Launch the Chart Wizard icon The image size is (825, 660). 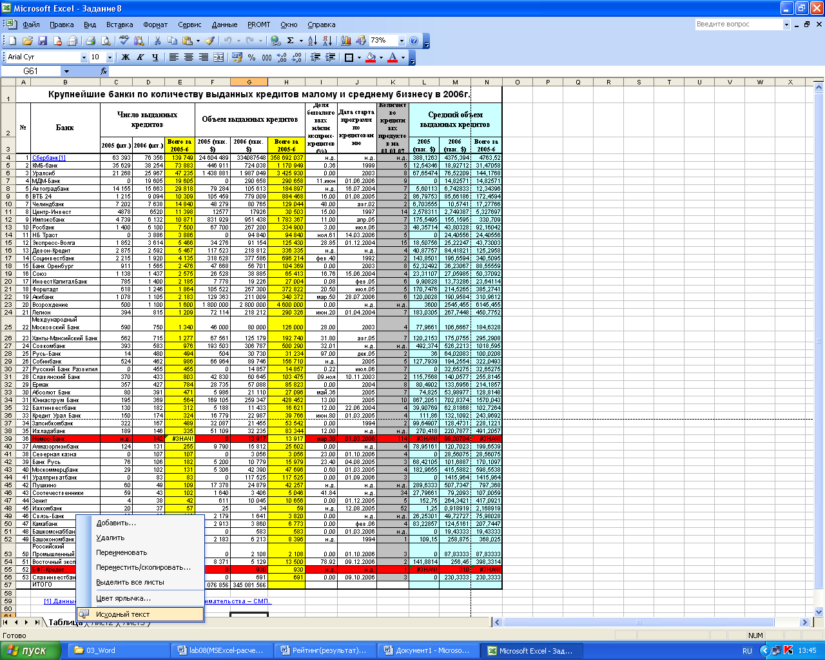[x=346, y=41]
